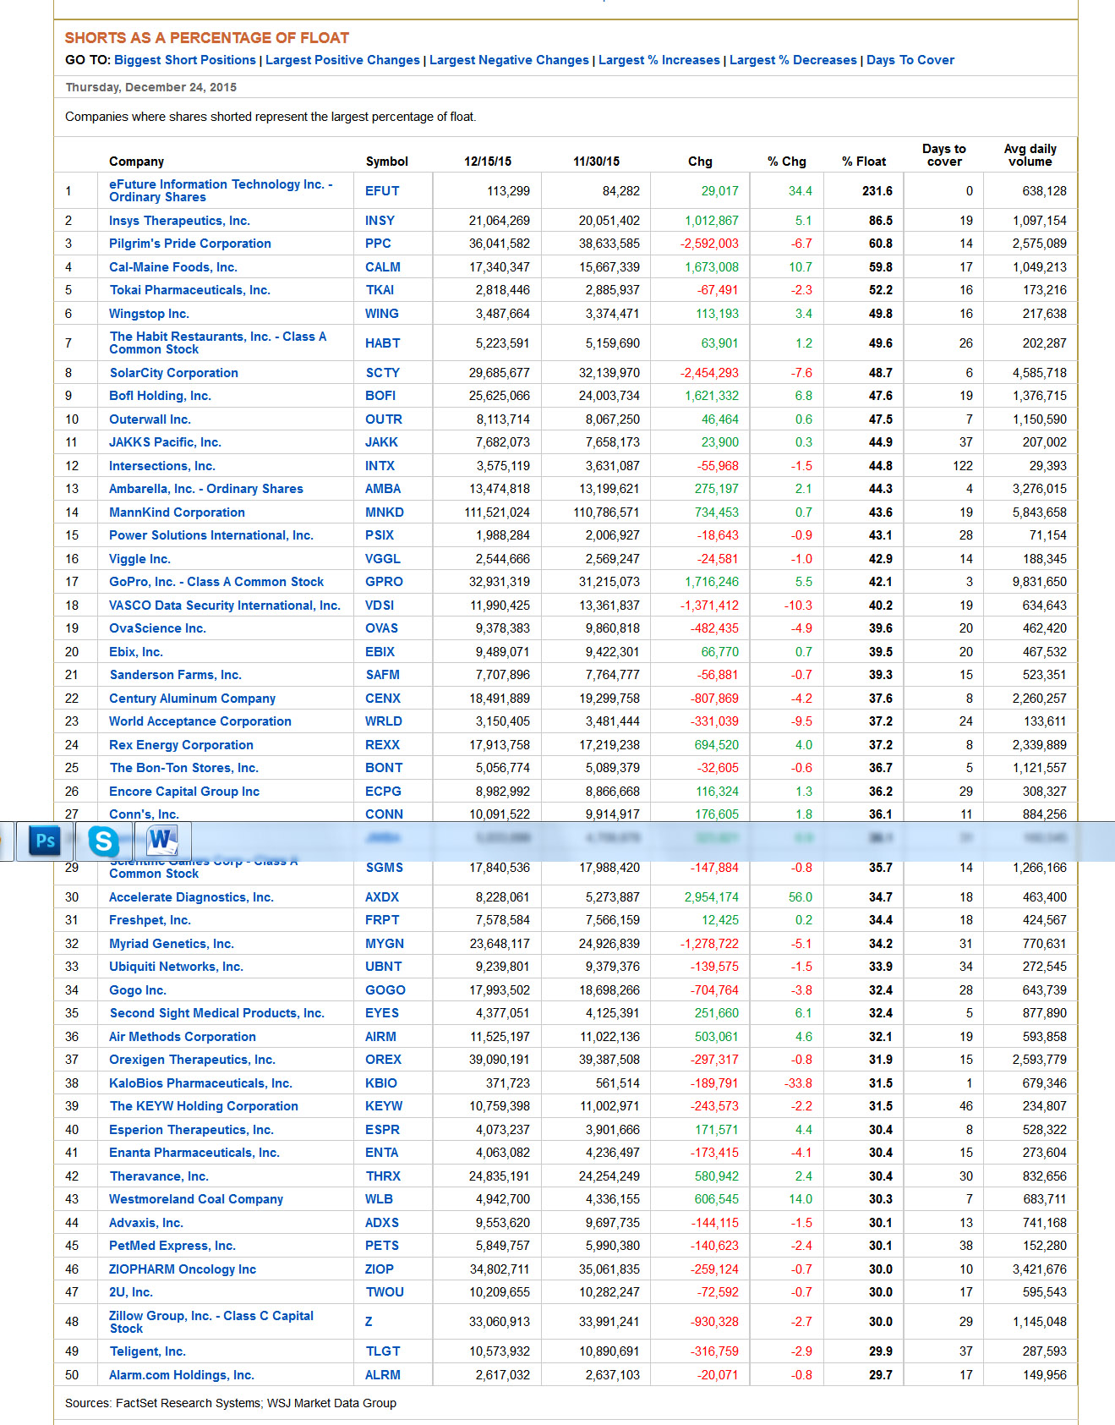The height and width of the screenshot is (1425, 1115).
Task: Go to Largest % Increases
Action: [659, 60]
